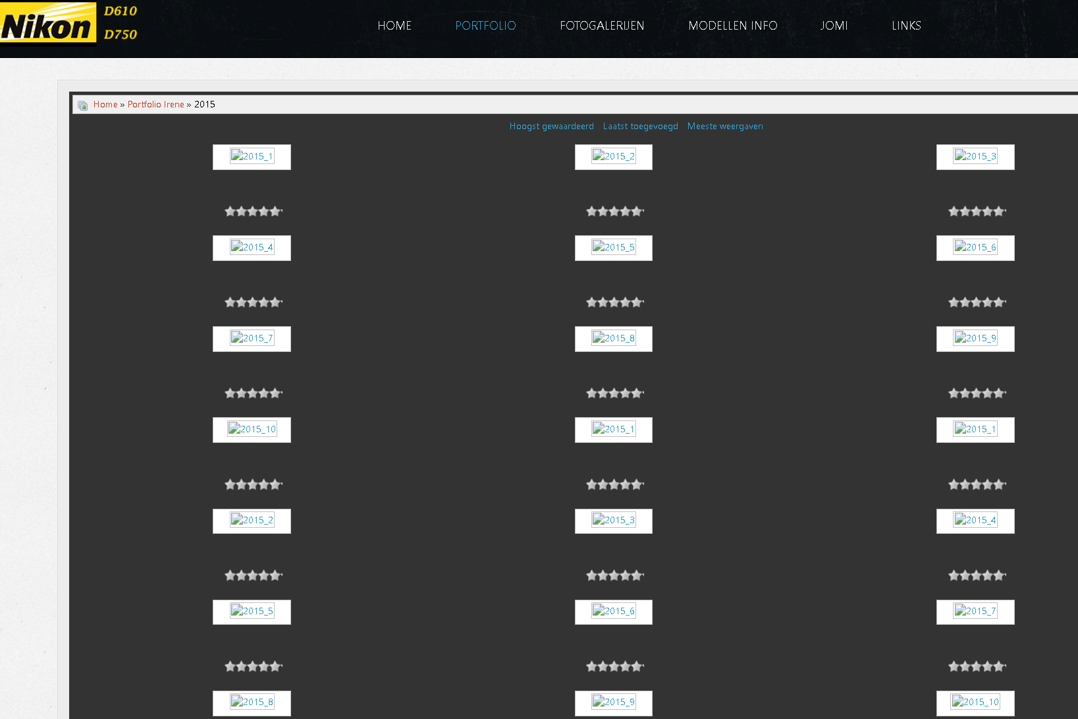The image size is (1078, 719).
Task: Rate stars under left-column 2015_2 thumbnail
Action: (x=254, y=575)
